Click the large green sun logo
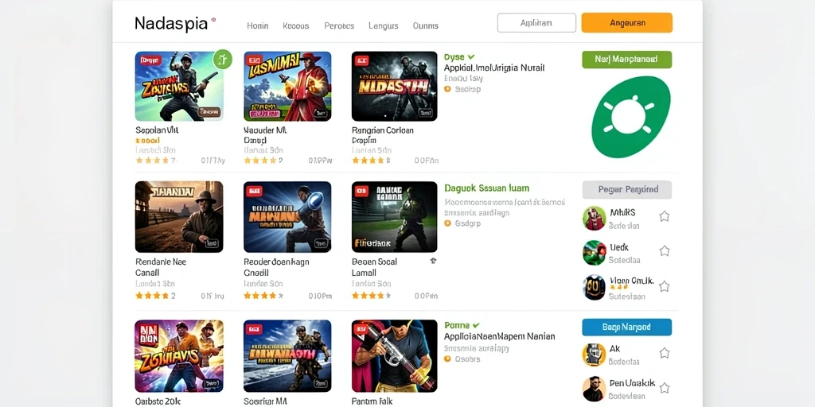 coord(630,117)
